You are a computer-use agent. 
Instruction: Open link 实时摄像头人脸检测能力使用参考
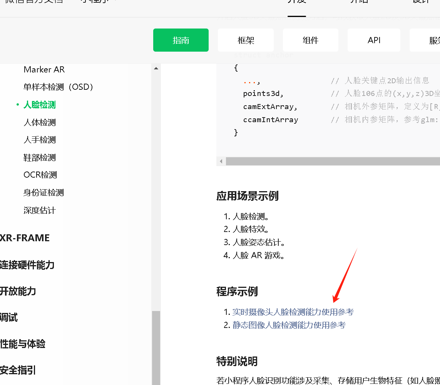(293, 312)
